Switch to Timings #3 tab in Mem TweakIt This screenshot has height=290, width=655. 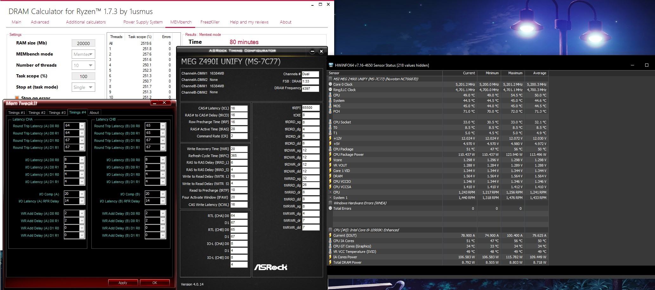pyautogui.click(x=57, y=113)
